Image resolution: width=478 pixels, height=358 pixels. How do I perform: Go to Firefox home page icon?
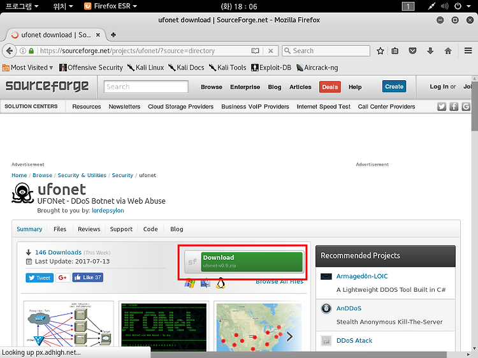pyautogui.click(x=448, y=51)
